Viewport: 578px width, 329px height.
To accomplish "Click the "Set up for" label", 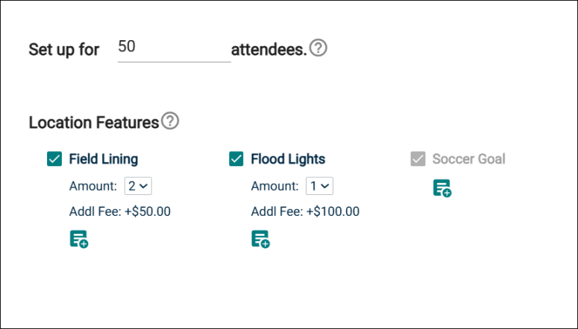I will pyautogui.click(x=64, y=50).
